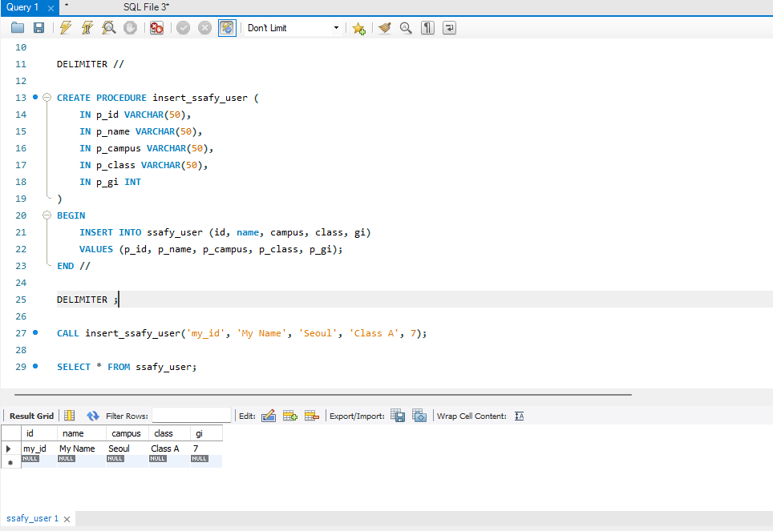Save snippet star icon

359,28
